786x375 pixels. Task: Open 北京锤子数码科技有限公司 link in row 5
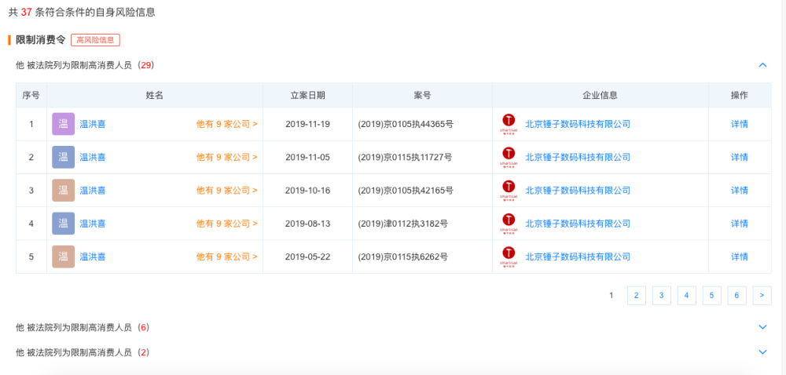point(578,257)
